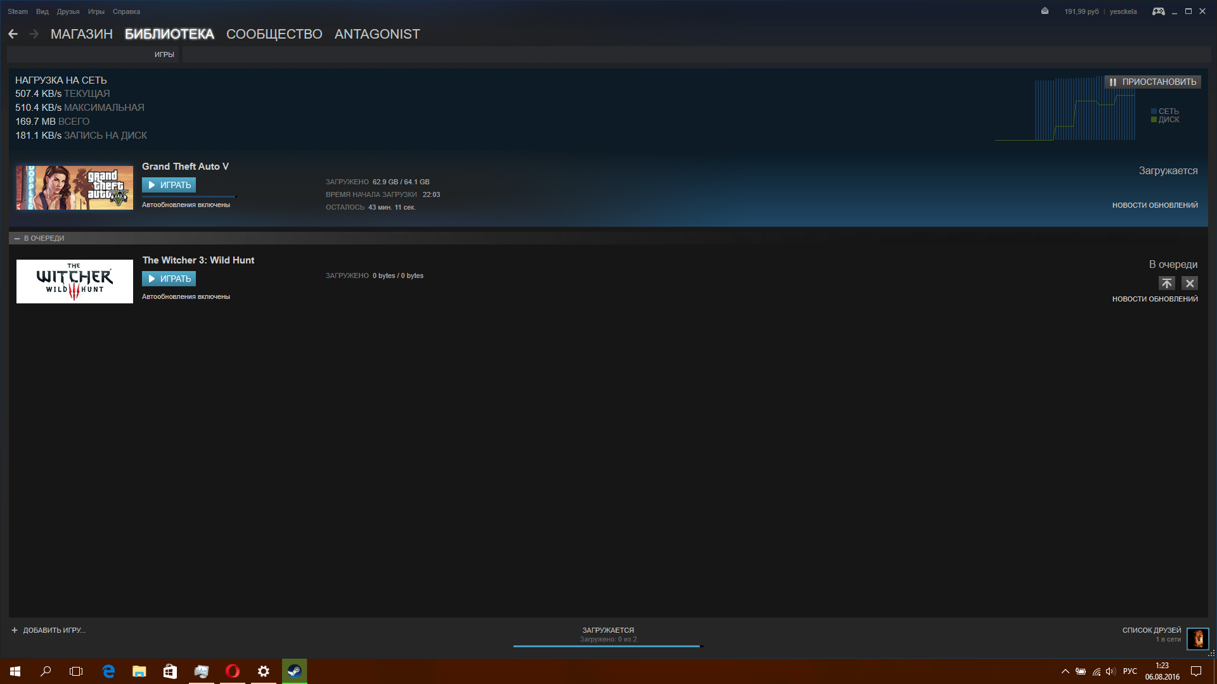
Task: Open Windows taskbar search
Action: pos(46,671)
